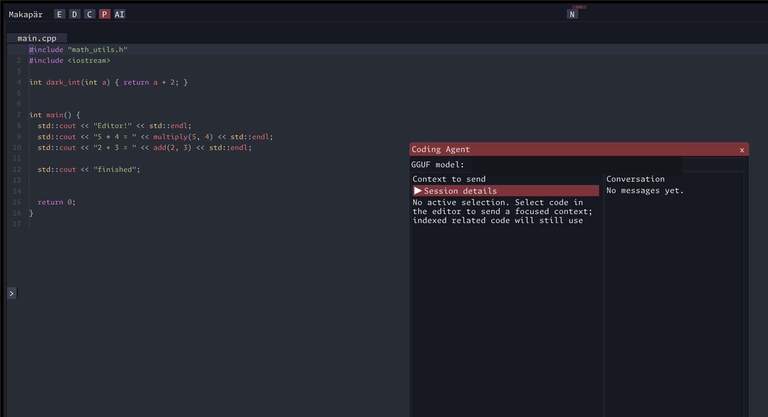The width and height of the screenshot is (768, 417).
Task: Click the 'return 0;' line
Action: pyautogui.click(x=57, y=202)
